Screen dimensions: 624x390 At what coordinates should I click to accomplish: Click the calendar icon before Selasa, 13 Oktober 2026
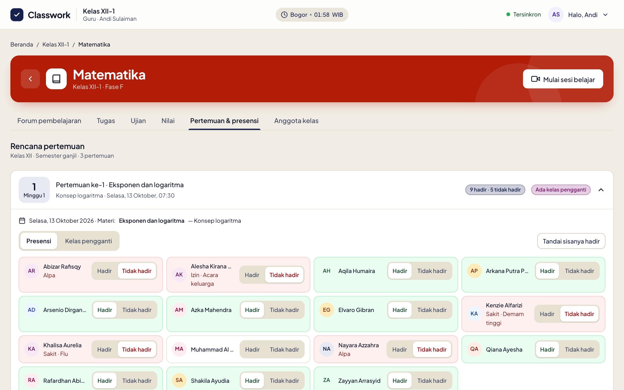pyautogui.click(x=22, y=221)
